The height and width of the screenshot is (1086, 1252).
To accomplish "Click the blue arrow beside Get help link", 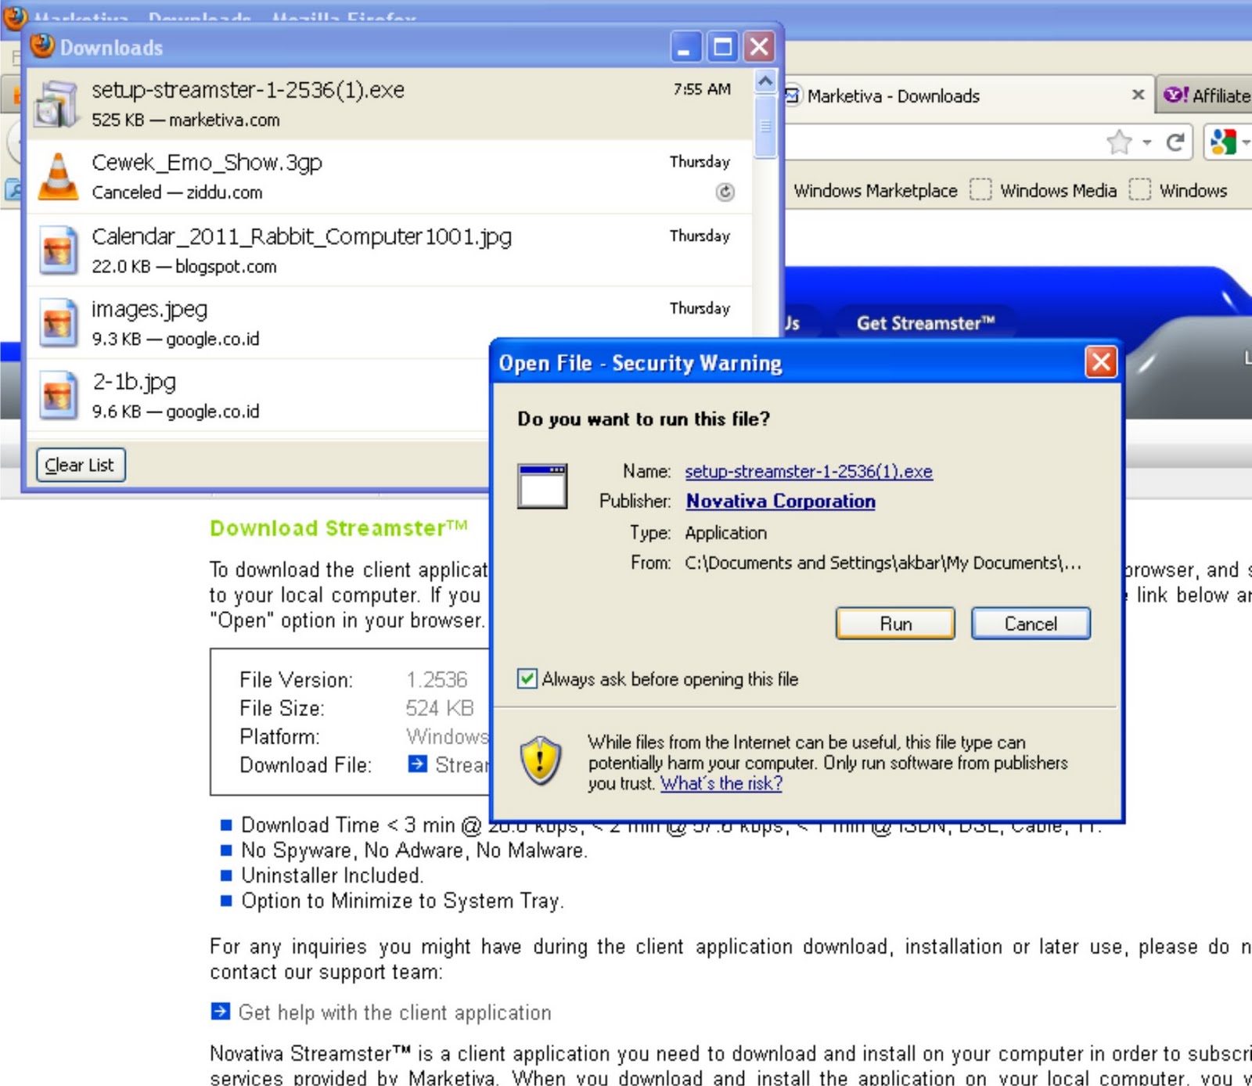I will (221, 1012).
